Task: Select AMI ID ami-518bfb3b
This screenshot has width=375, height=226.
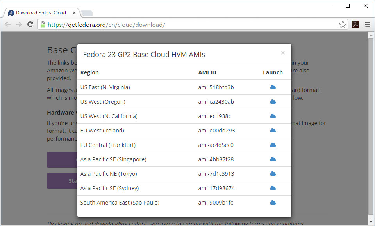Action: click(216, 87)
